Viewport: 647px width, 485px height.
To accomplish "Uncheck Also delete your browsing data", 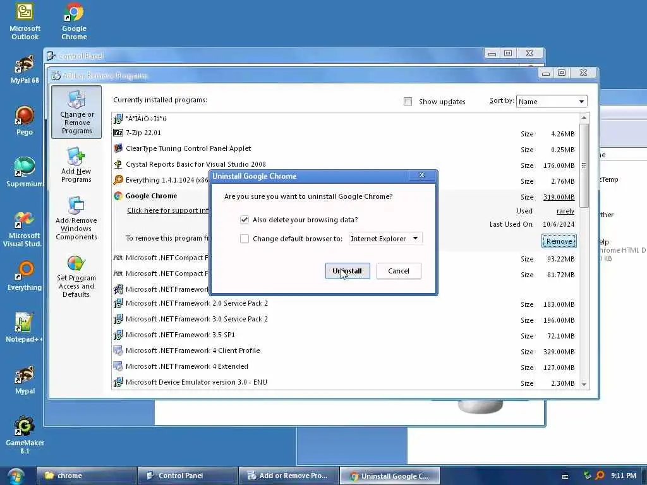I will (x=245, y=220).
